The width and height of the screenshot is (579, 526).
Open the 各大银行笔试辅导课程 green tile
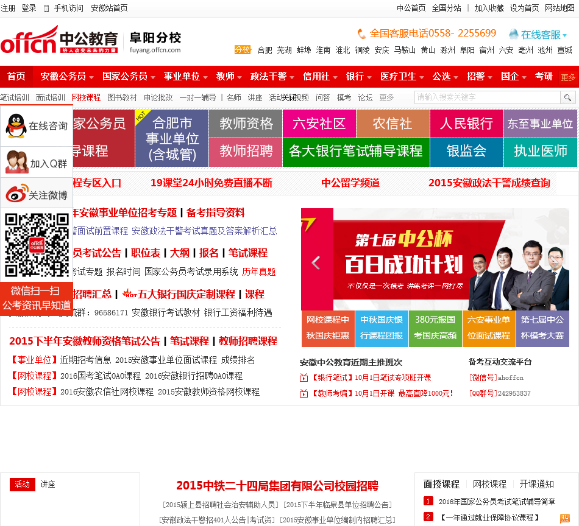point(356,152)
